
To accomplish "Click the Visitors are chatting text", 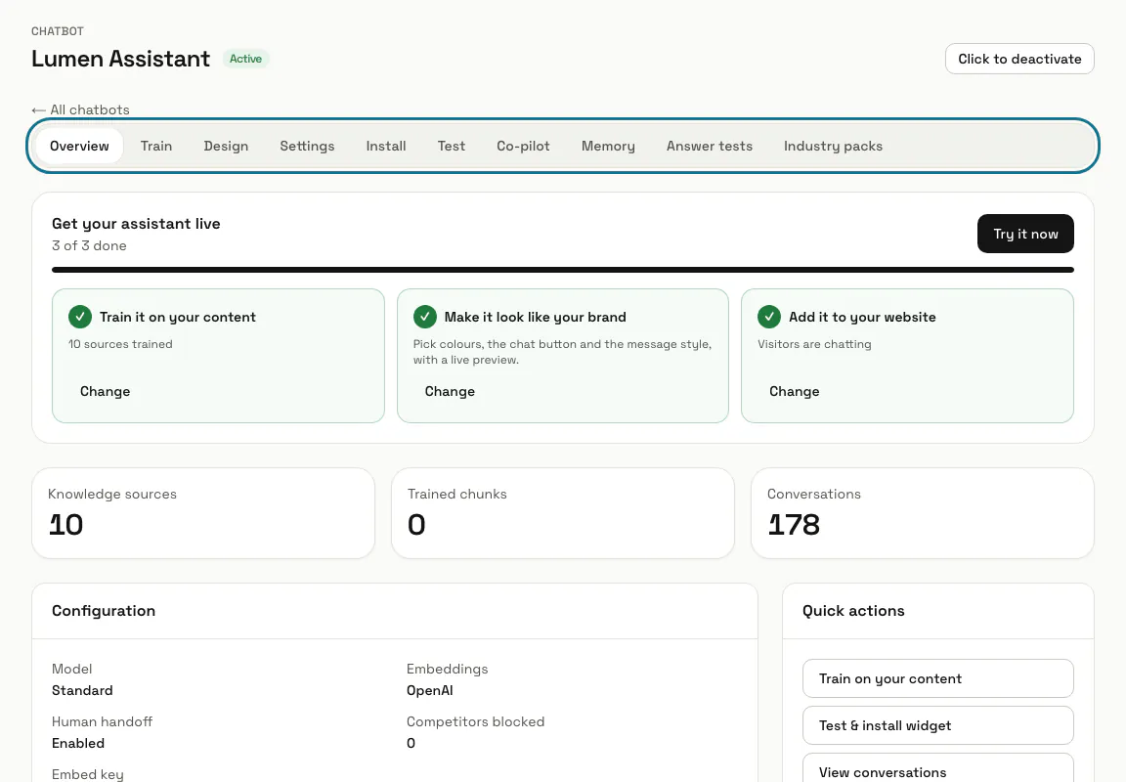I will point(814,344).
